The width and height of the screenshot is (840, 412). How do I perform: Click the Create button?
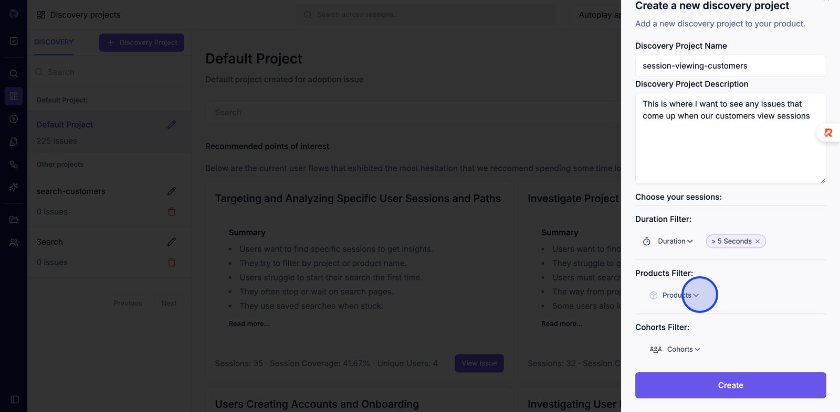point(730,385)
